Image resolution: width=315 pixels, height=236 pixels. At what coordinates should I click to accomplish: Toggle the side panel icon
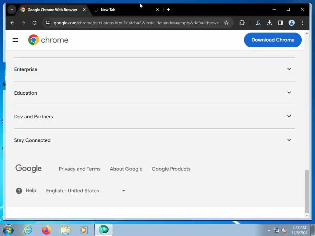coord(281,23)
